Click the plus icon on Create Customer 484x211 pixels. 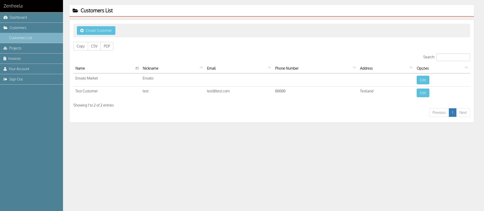click(82, 31)
